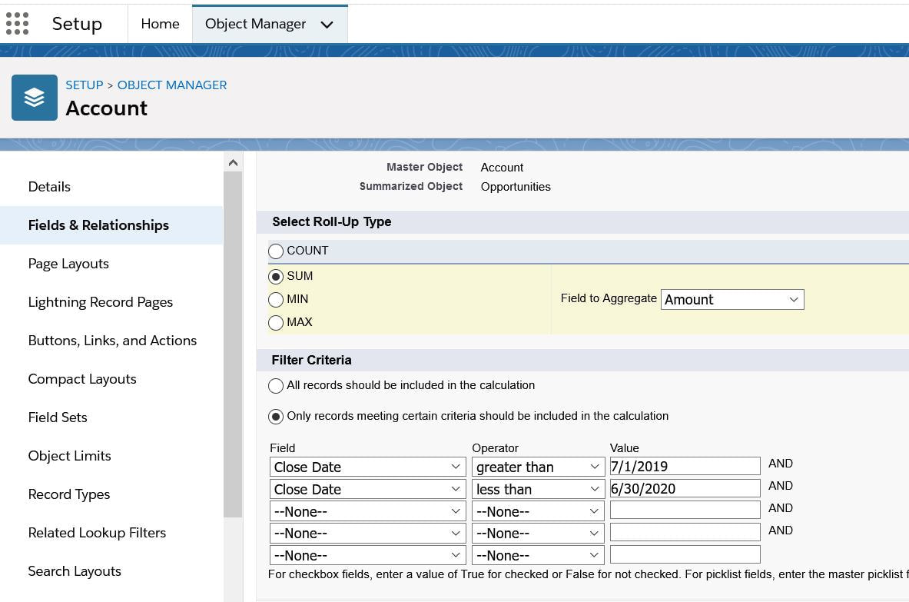Open third row Operator dropdown

click(x=538, y=511)
